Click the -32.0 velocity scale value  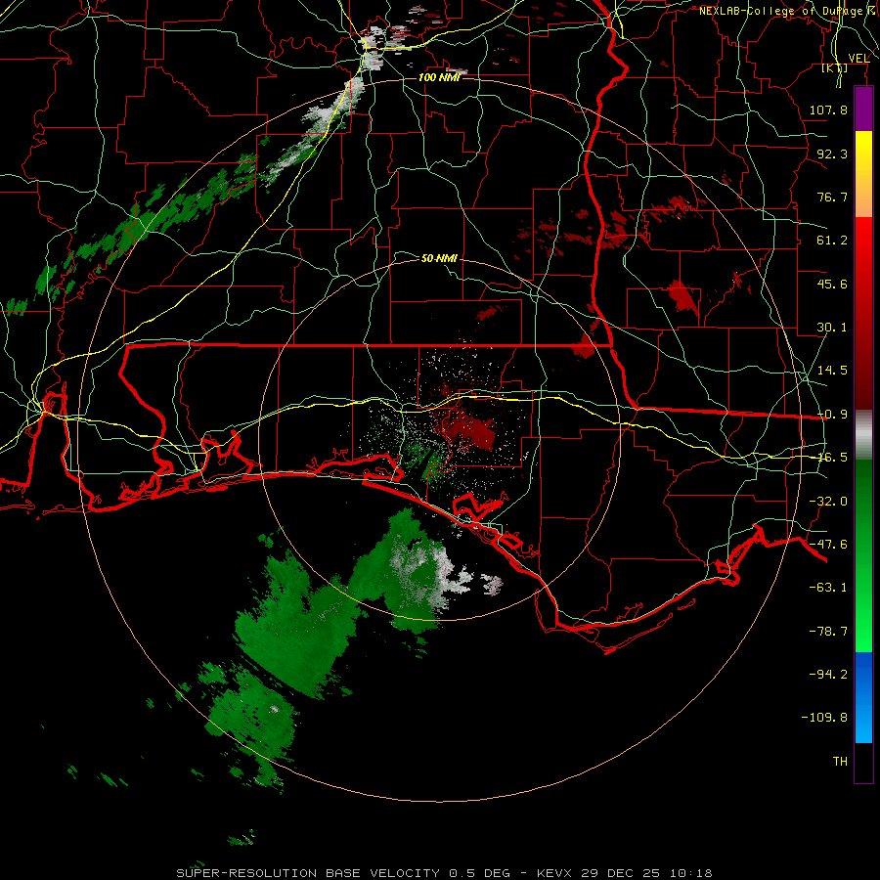828,501
